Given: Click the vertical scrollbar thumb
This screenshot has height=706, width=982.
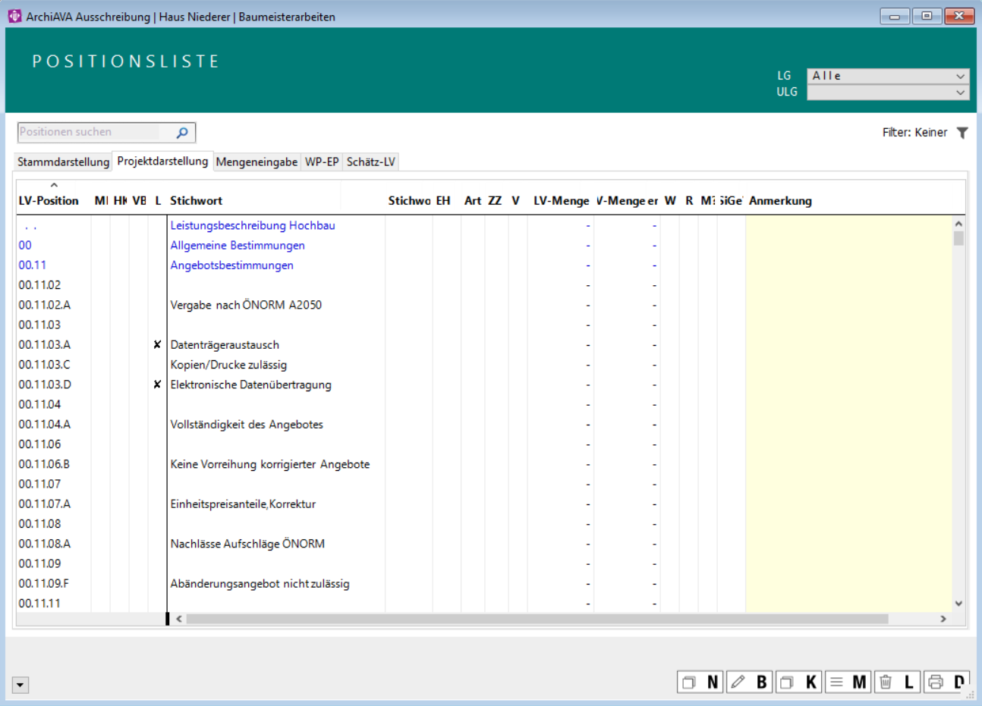Looking at the screenshot, I should [958, 238].
